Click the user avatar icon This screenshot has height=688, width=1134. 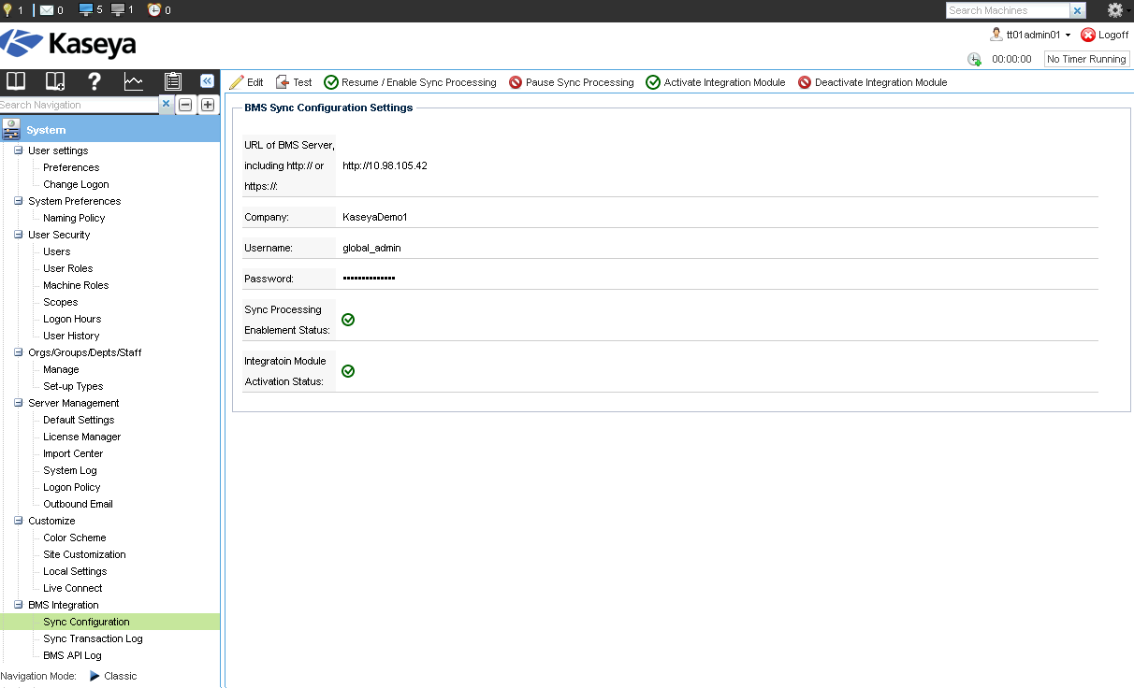click(x=996, y=35)
